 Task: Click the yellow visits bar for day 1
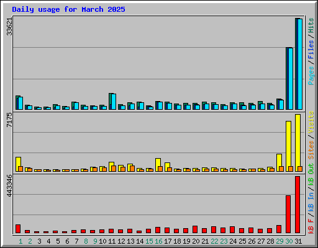click(x=18, y=164)
